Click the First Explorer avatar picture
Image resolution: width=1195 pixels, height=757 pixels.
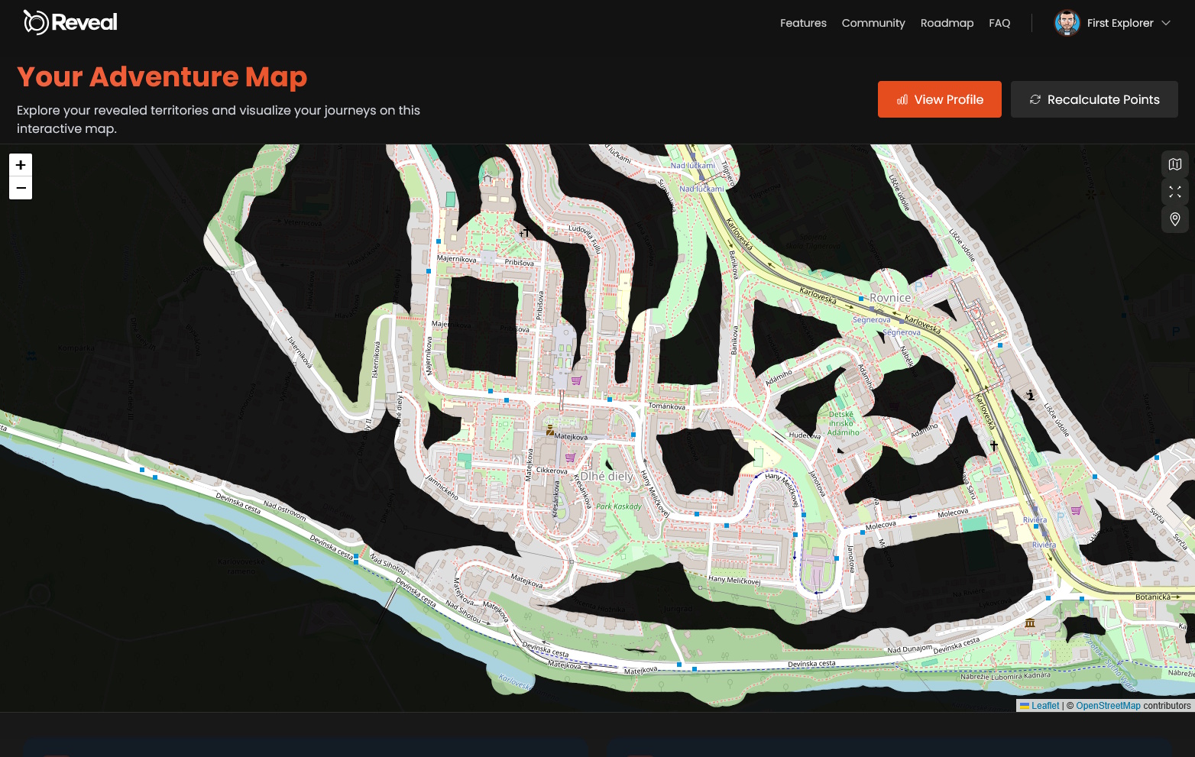[1067, 23]
